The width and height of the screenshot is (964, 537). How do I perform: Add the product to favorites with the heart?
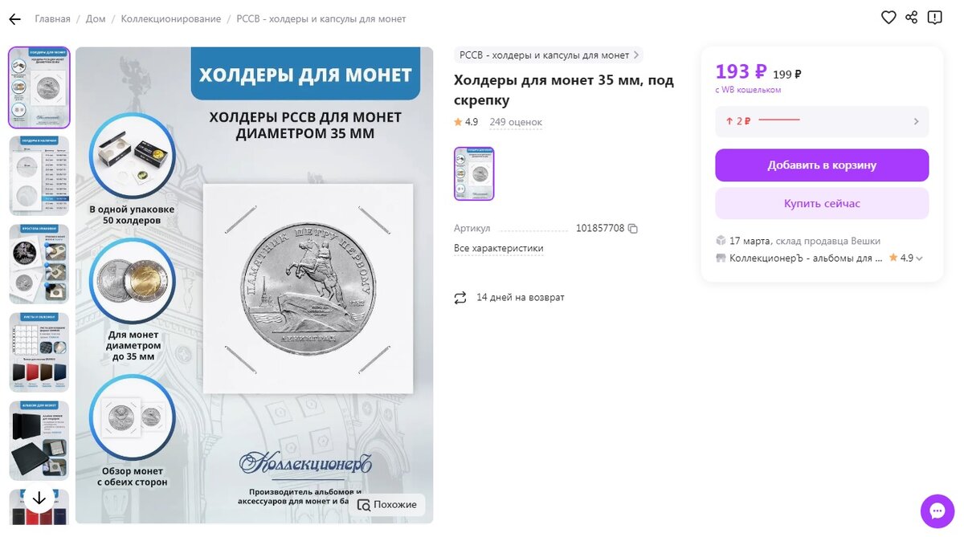click(x=888, y=17)
